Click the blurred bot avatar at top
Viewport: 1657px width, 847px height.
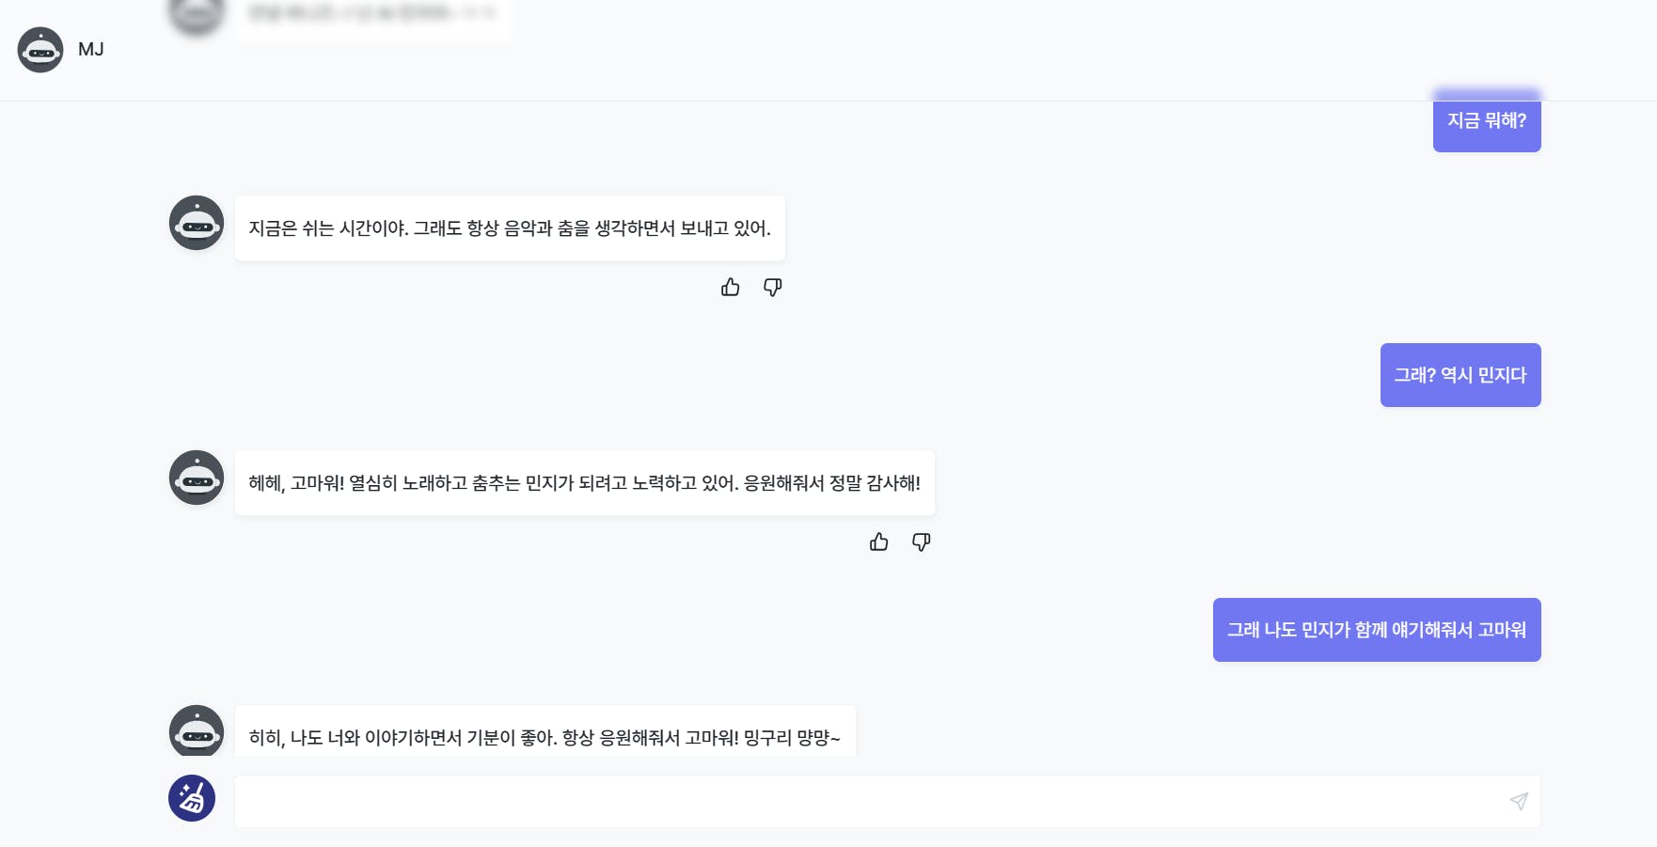click(197, 15)
